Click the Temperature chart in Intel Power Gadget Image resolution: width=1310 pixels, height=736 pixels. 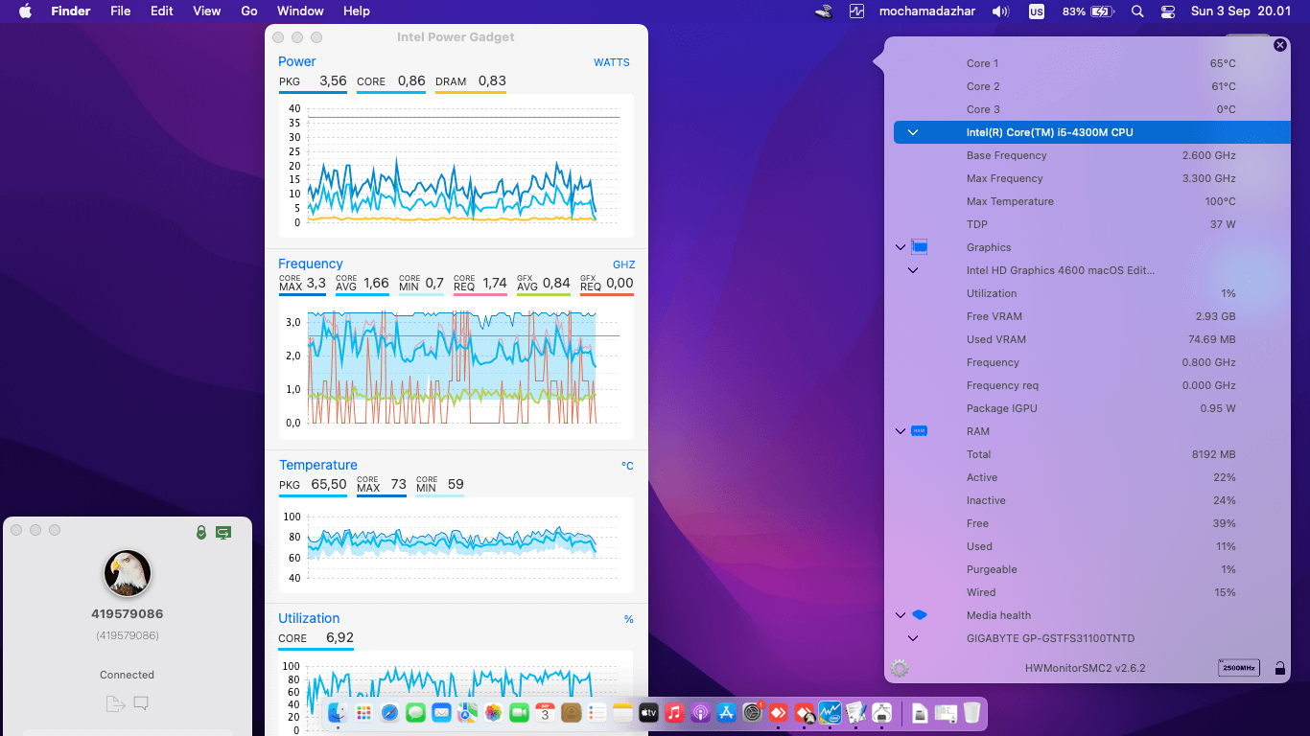click(x=456, y=544)
